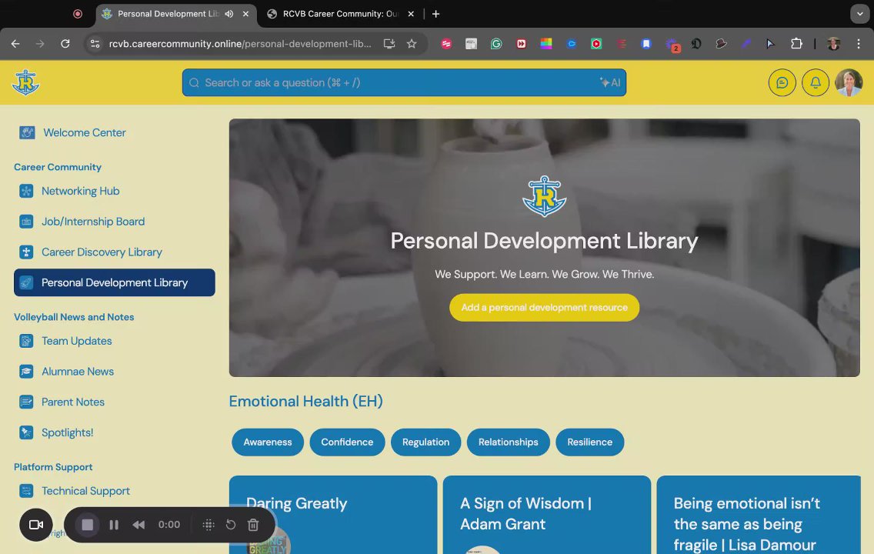Mute audio on the Personal Development tab
This screenshot has width=874, height=554.
(x=229, y=14)
